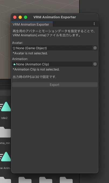109x183 pixels.
Task: Minimize the VRM Animation Exporter window
Action: point(20,17)
